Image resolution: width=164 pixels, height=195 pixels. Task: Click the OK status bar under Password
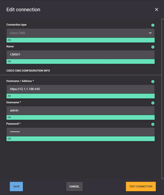[x=81, y=139]
